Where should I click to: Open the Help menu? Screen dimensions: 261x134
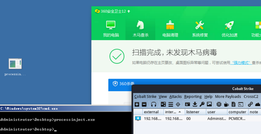click(x=208, y=96)
